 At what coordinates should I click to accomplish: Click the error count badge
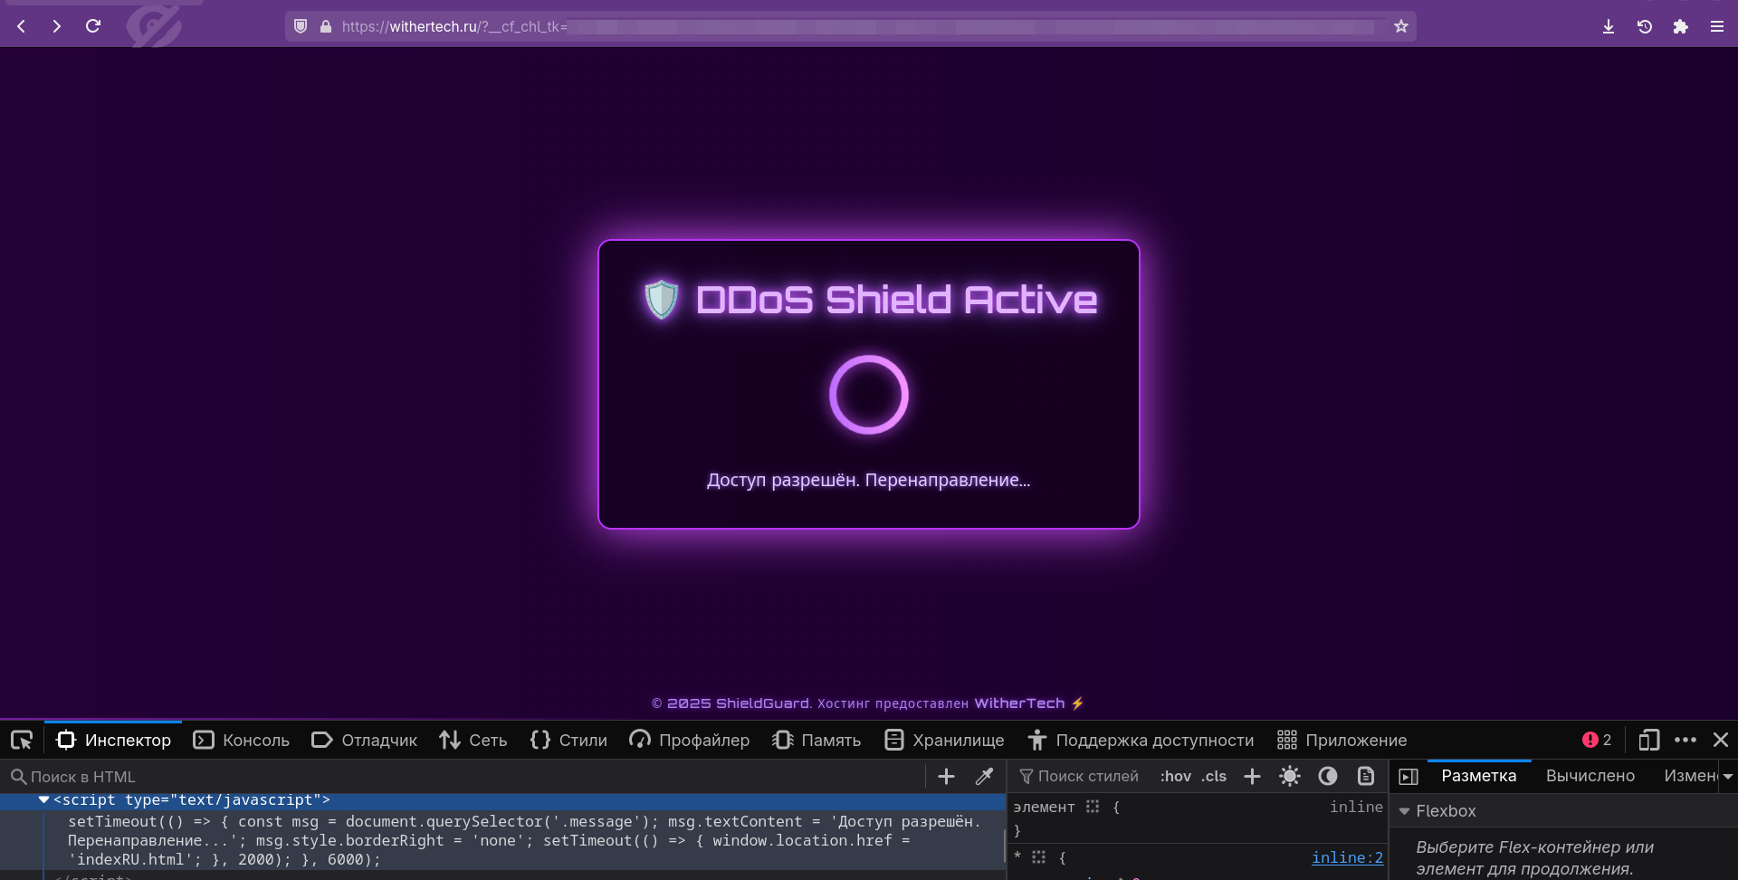point(1597,741)
